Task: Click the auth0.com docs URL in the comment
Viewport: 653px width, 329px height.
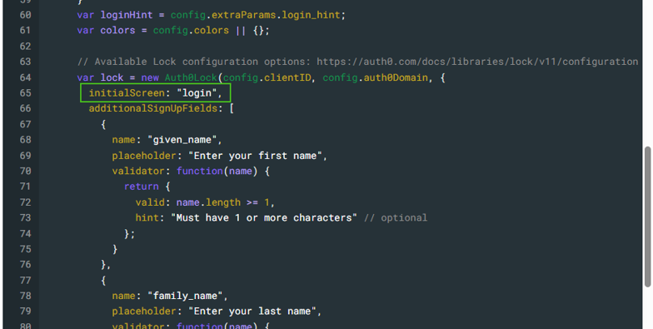Action: coord(477,62)
